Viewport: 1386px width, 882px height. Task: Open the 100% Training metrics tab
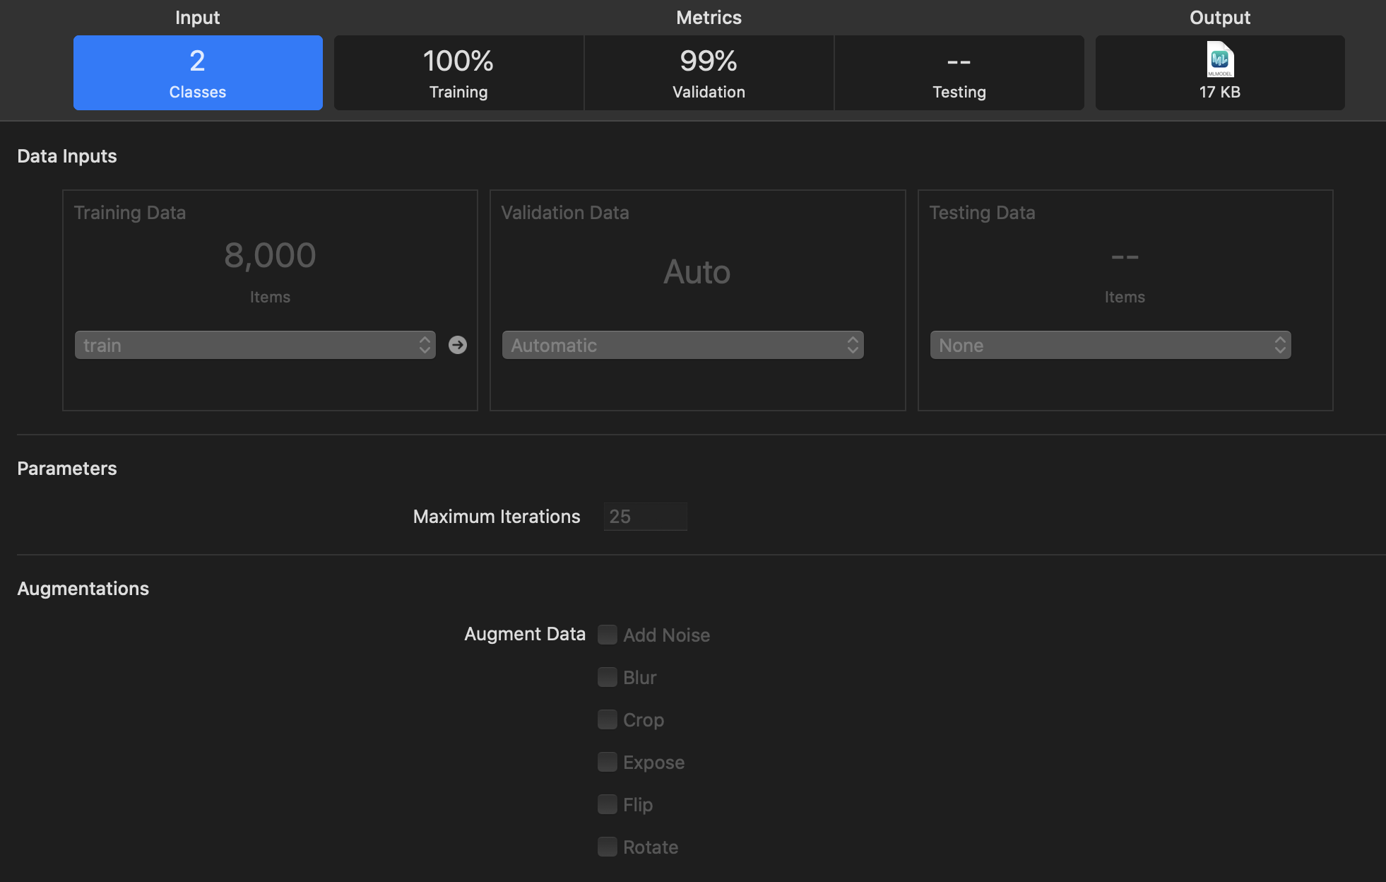458,73
